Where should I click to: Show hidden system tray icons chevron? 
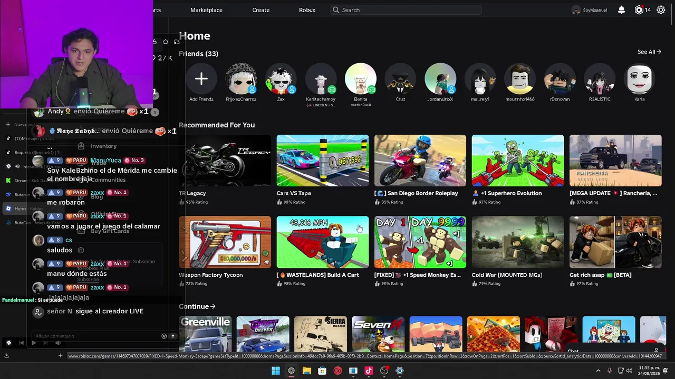pos(598,371)
